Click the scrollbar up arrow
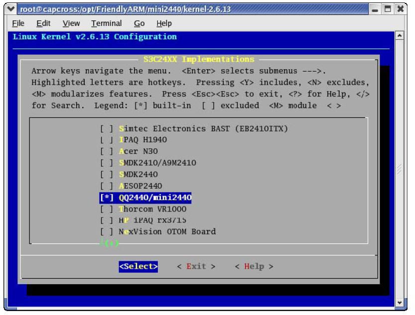 pyautogui.click(x=400, y=35)
